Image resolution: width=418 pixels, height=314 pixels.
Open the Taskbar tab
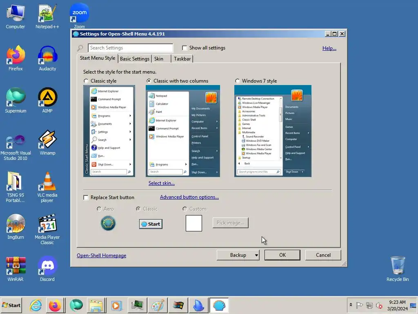pyautogui.click(x=182, y=59)
